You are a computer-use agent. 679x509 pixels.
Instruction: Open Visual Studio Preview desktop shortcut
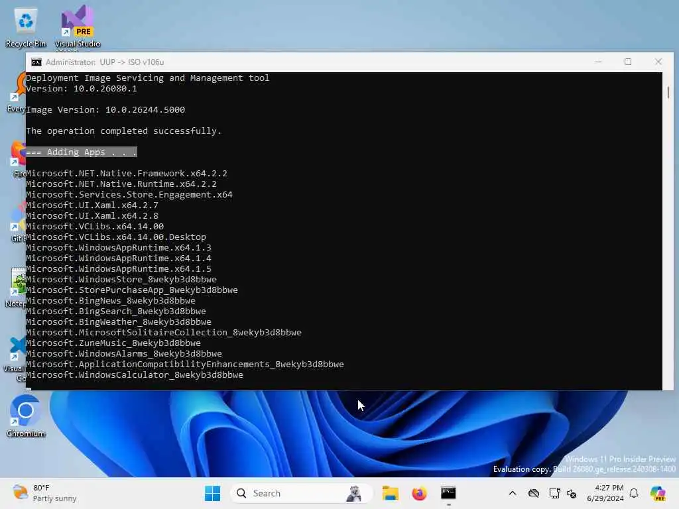pyautogui.click(x=77, y=27)
